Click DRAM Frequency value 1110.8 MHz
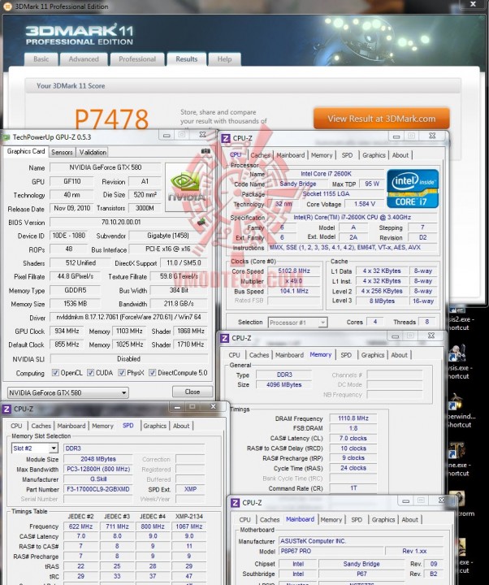The image size is (489, 585). (x=353, y=418)
